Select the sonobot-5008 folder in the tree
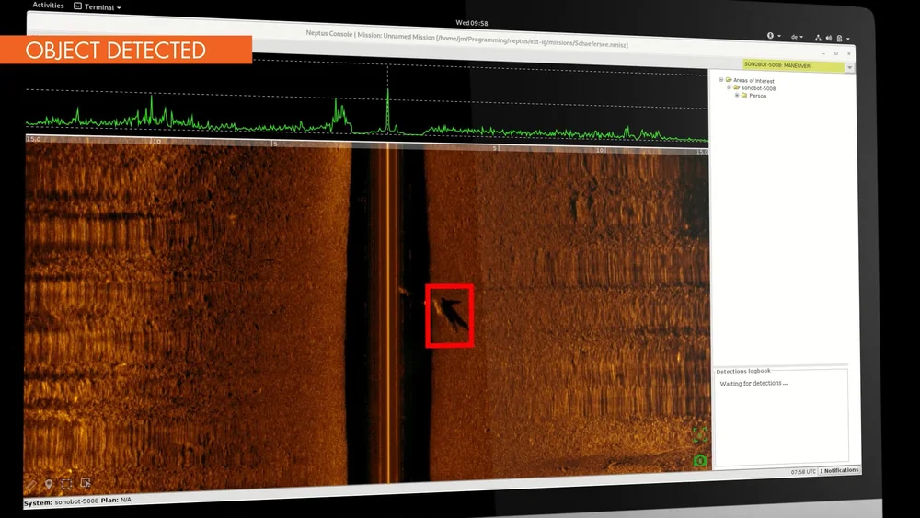920x518 pixels. (754, 88)
